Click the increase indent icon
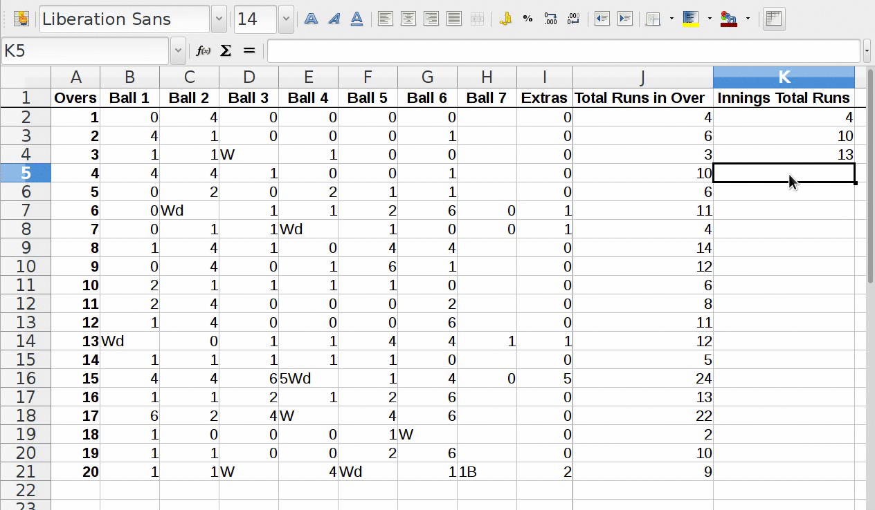This screenshot has width=875, height=510. (x=625, y=19)
